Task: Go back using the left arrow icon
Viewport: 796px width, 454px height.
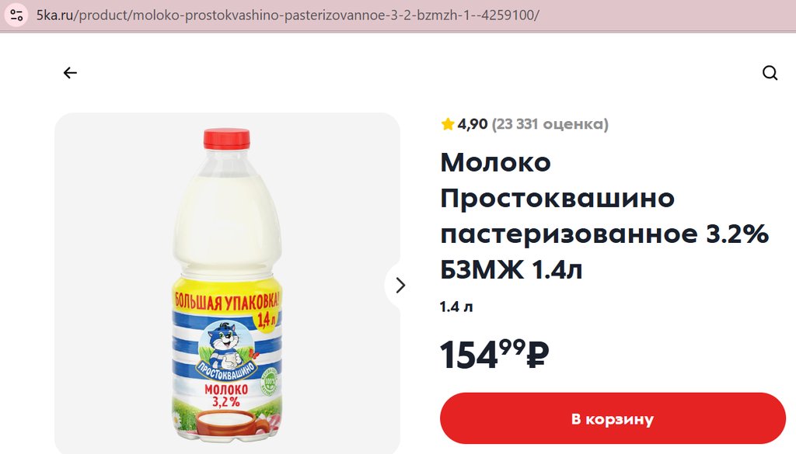Action: (70, 73)
